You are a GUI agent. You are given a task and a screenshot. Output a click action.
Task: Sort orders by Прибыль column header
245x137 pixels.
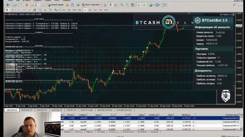[x=184, y=115]
